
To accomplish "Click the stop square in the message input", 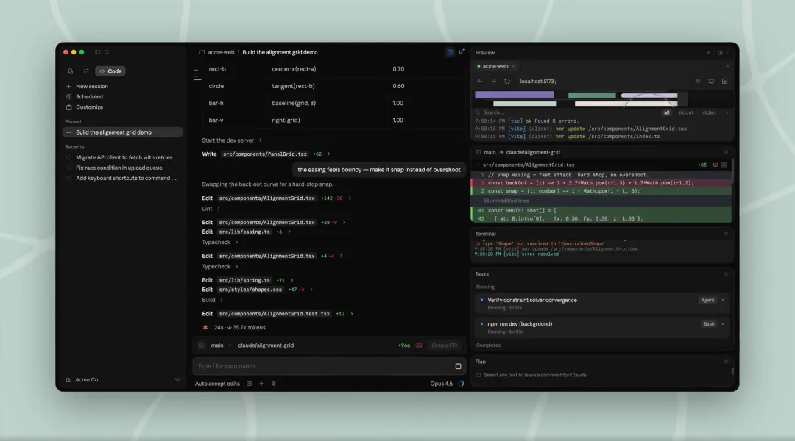I will 459,367.
